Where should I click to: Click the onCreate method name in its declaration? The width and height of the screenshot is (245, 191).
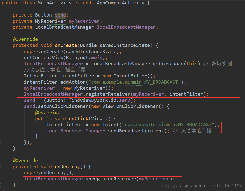pyautogui.click(x=66, y=45)
